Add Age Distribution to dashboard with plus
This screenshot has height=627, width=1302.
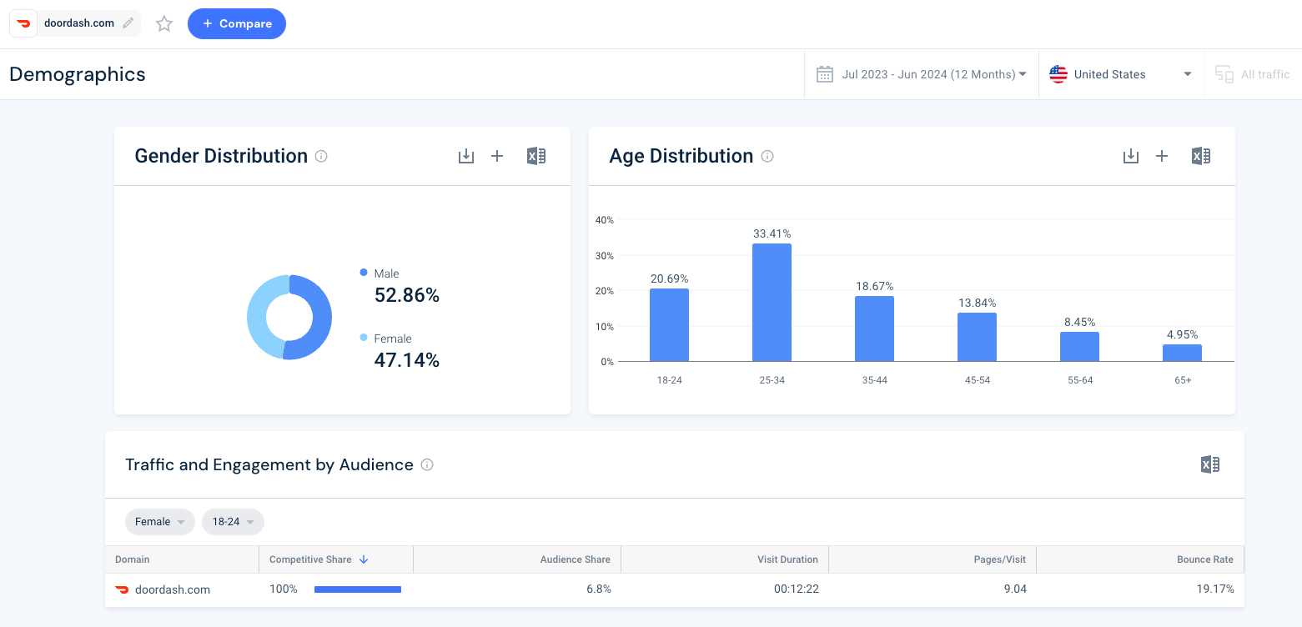tap(1162, 156)
